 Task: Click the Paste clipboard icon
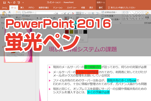coord(4,14)
